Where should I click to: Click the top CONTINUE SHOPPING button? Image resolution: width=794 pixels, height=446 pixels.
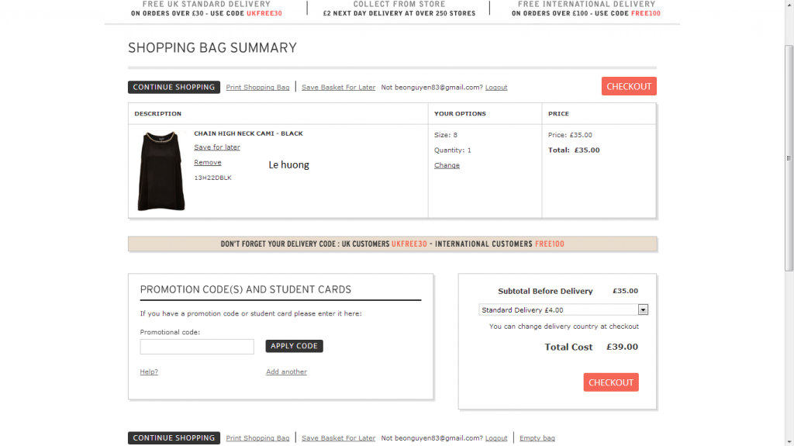tap(174, 87)
